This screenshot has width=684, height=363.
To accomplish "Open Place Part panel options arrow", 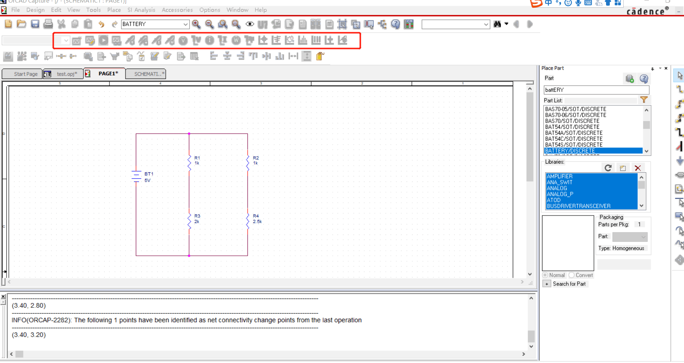I will coord(660,68).
